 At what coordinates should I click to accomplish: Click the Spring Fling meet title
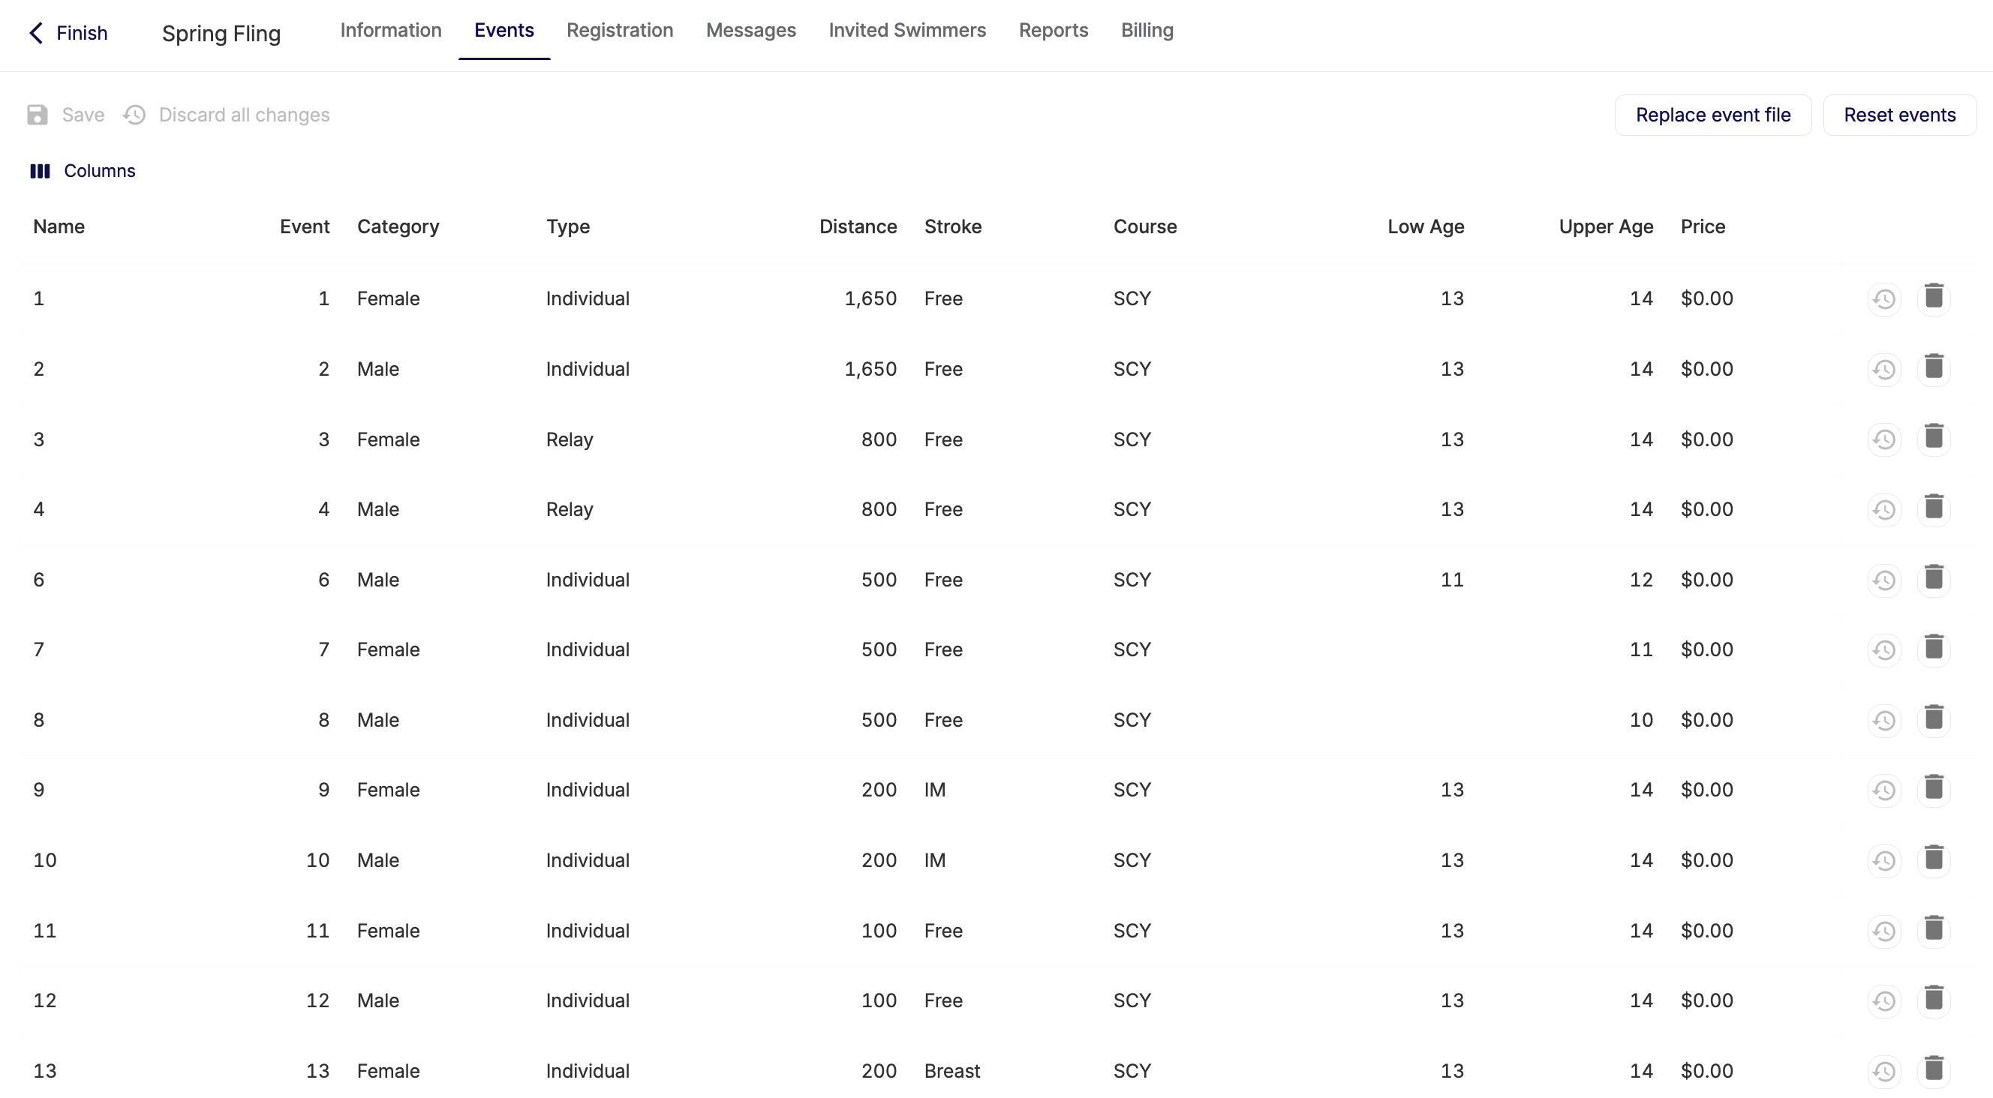[221, 33]
